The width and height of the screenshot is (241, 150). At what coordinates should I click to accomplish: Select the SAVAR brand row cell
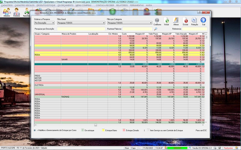[74, 59]
